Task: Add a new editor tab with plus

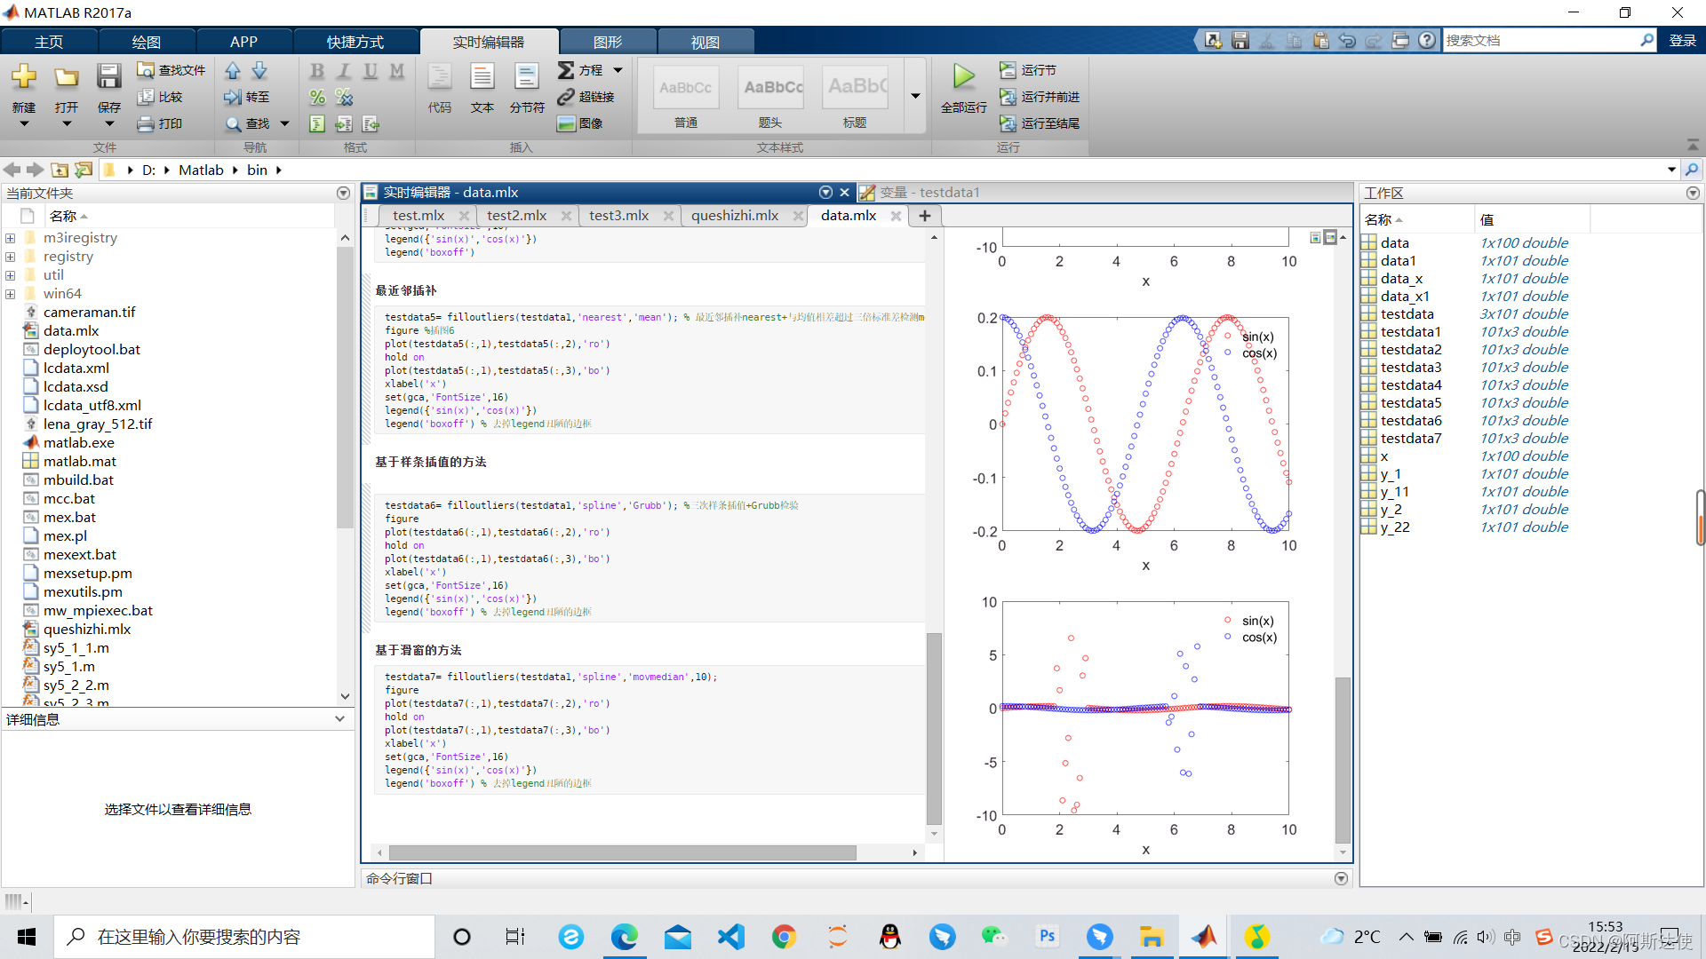Action: pos(924,216)
